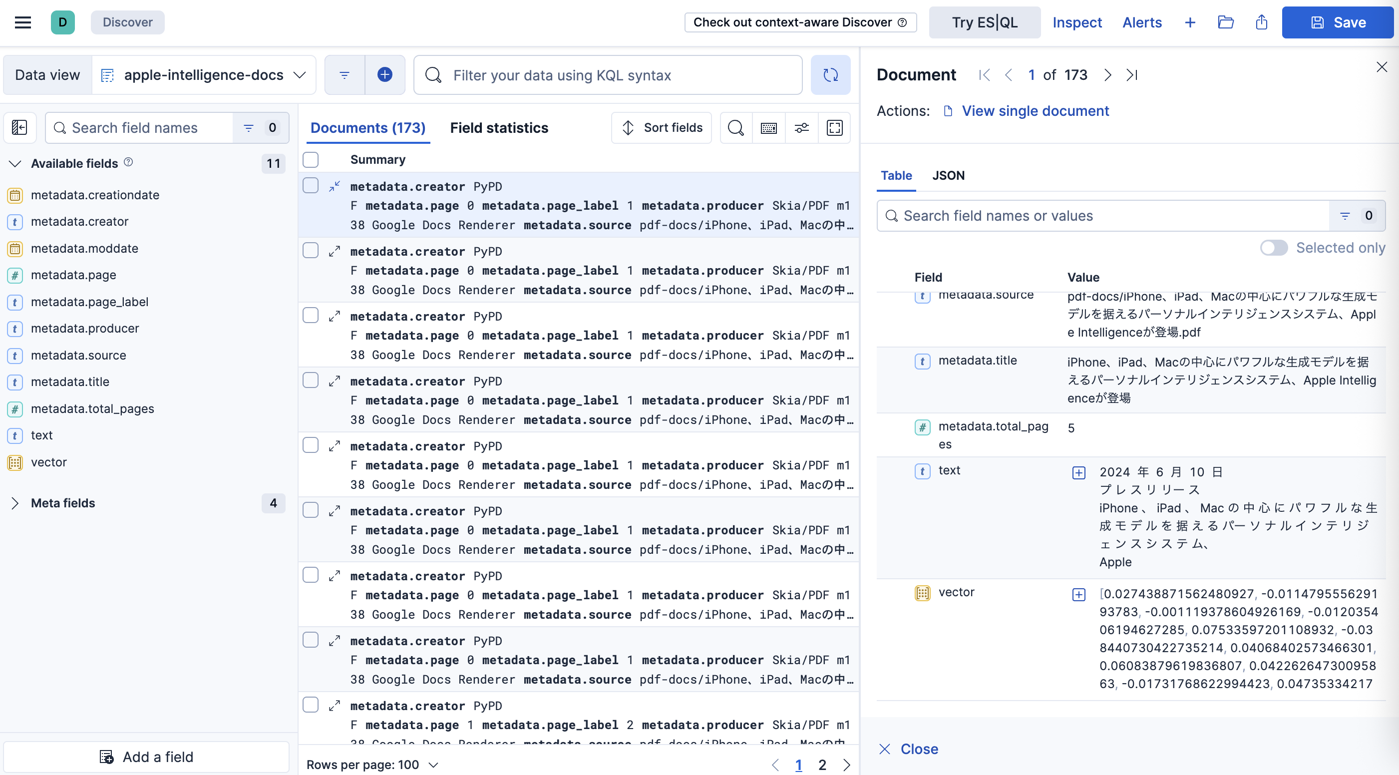Switch to the JSON tab
The image size is (1399, 775).
pos(948,175)
